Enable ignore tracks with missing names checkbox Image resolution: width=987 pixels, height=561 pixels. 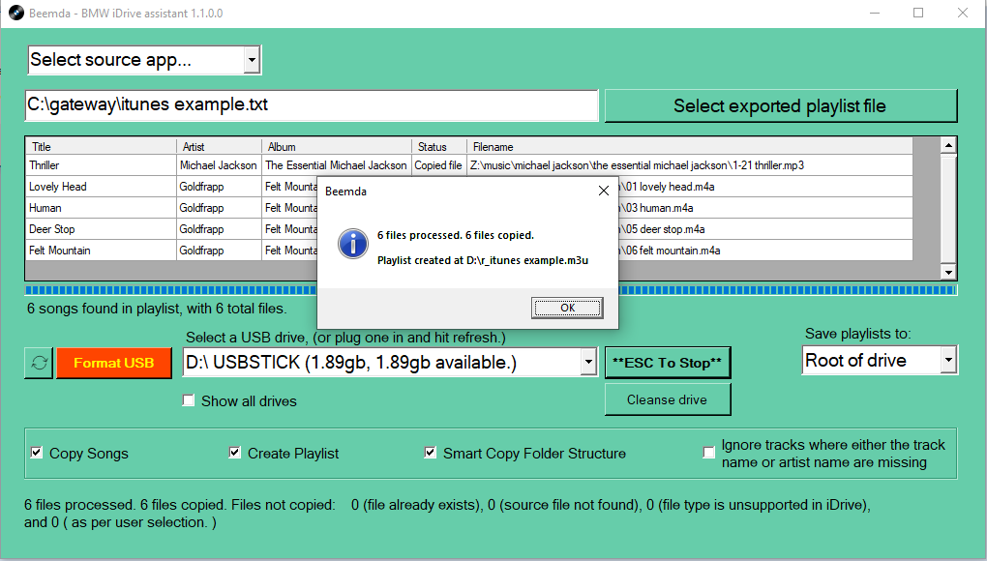coord(708,453)
